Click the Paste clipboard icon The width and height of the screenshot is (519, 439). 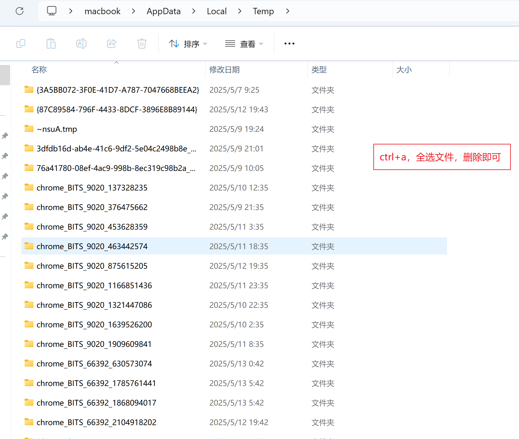pyautogui.click(x=51, y=44)
